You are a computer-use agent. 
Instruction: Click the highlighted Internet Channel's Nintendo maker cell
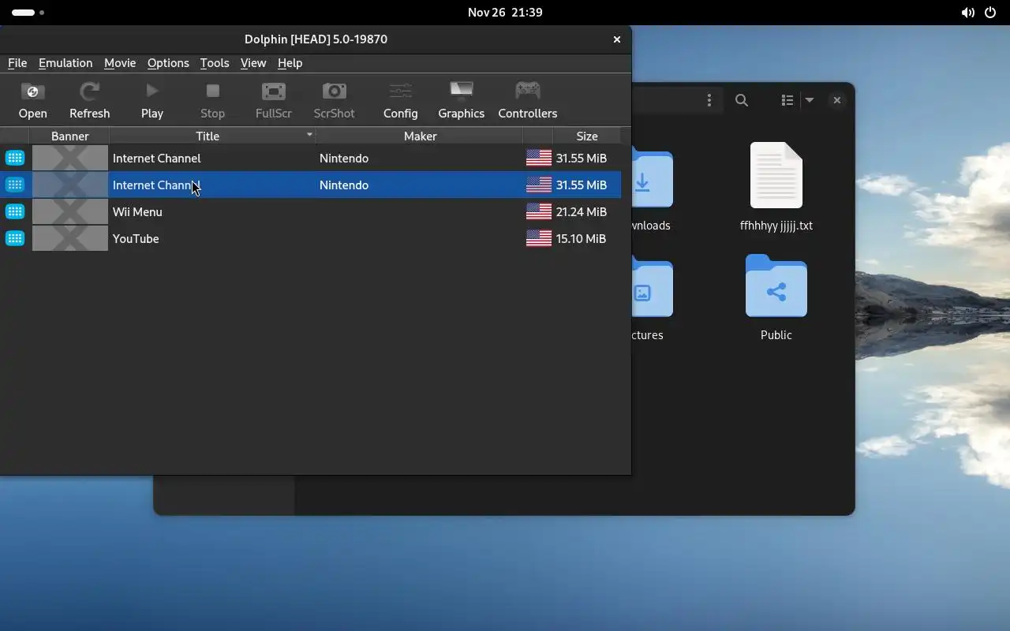point(419,185)
